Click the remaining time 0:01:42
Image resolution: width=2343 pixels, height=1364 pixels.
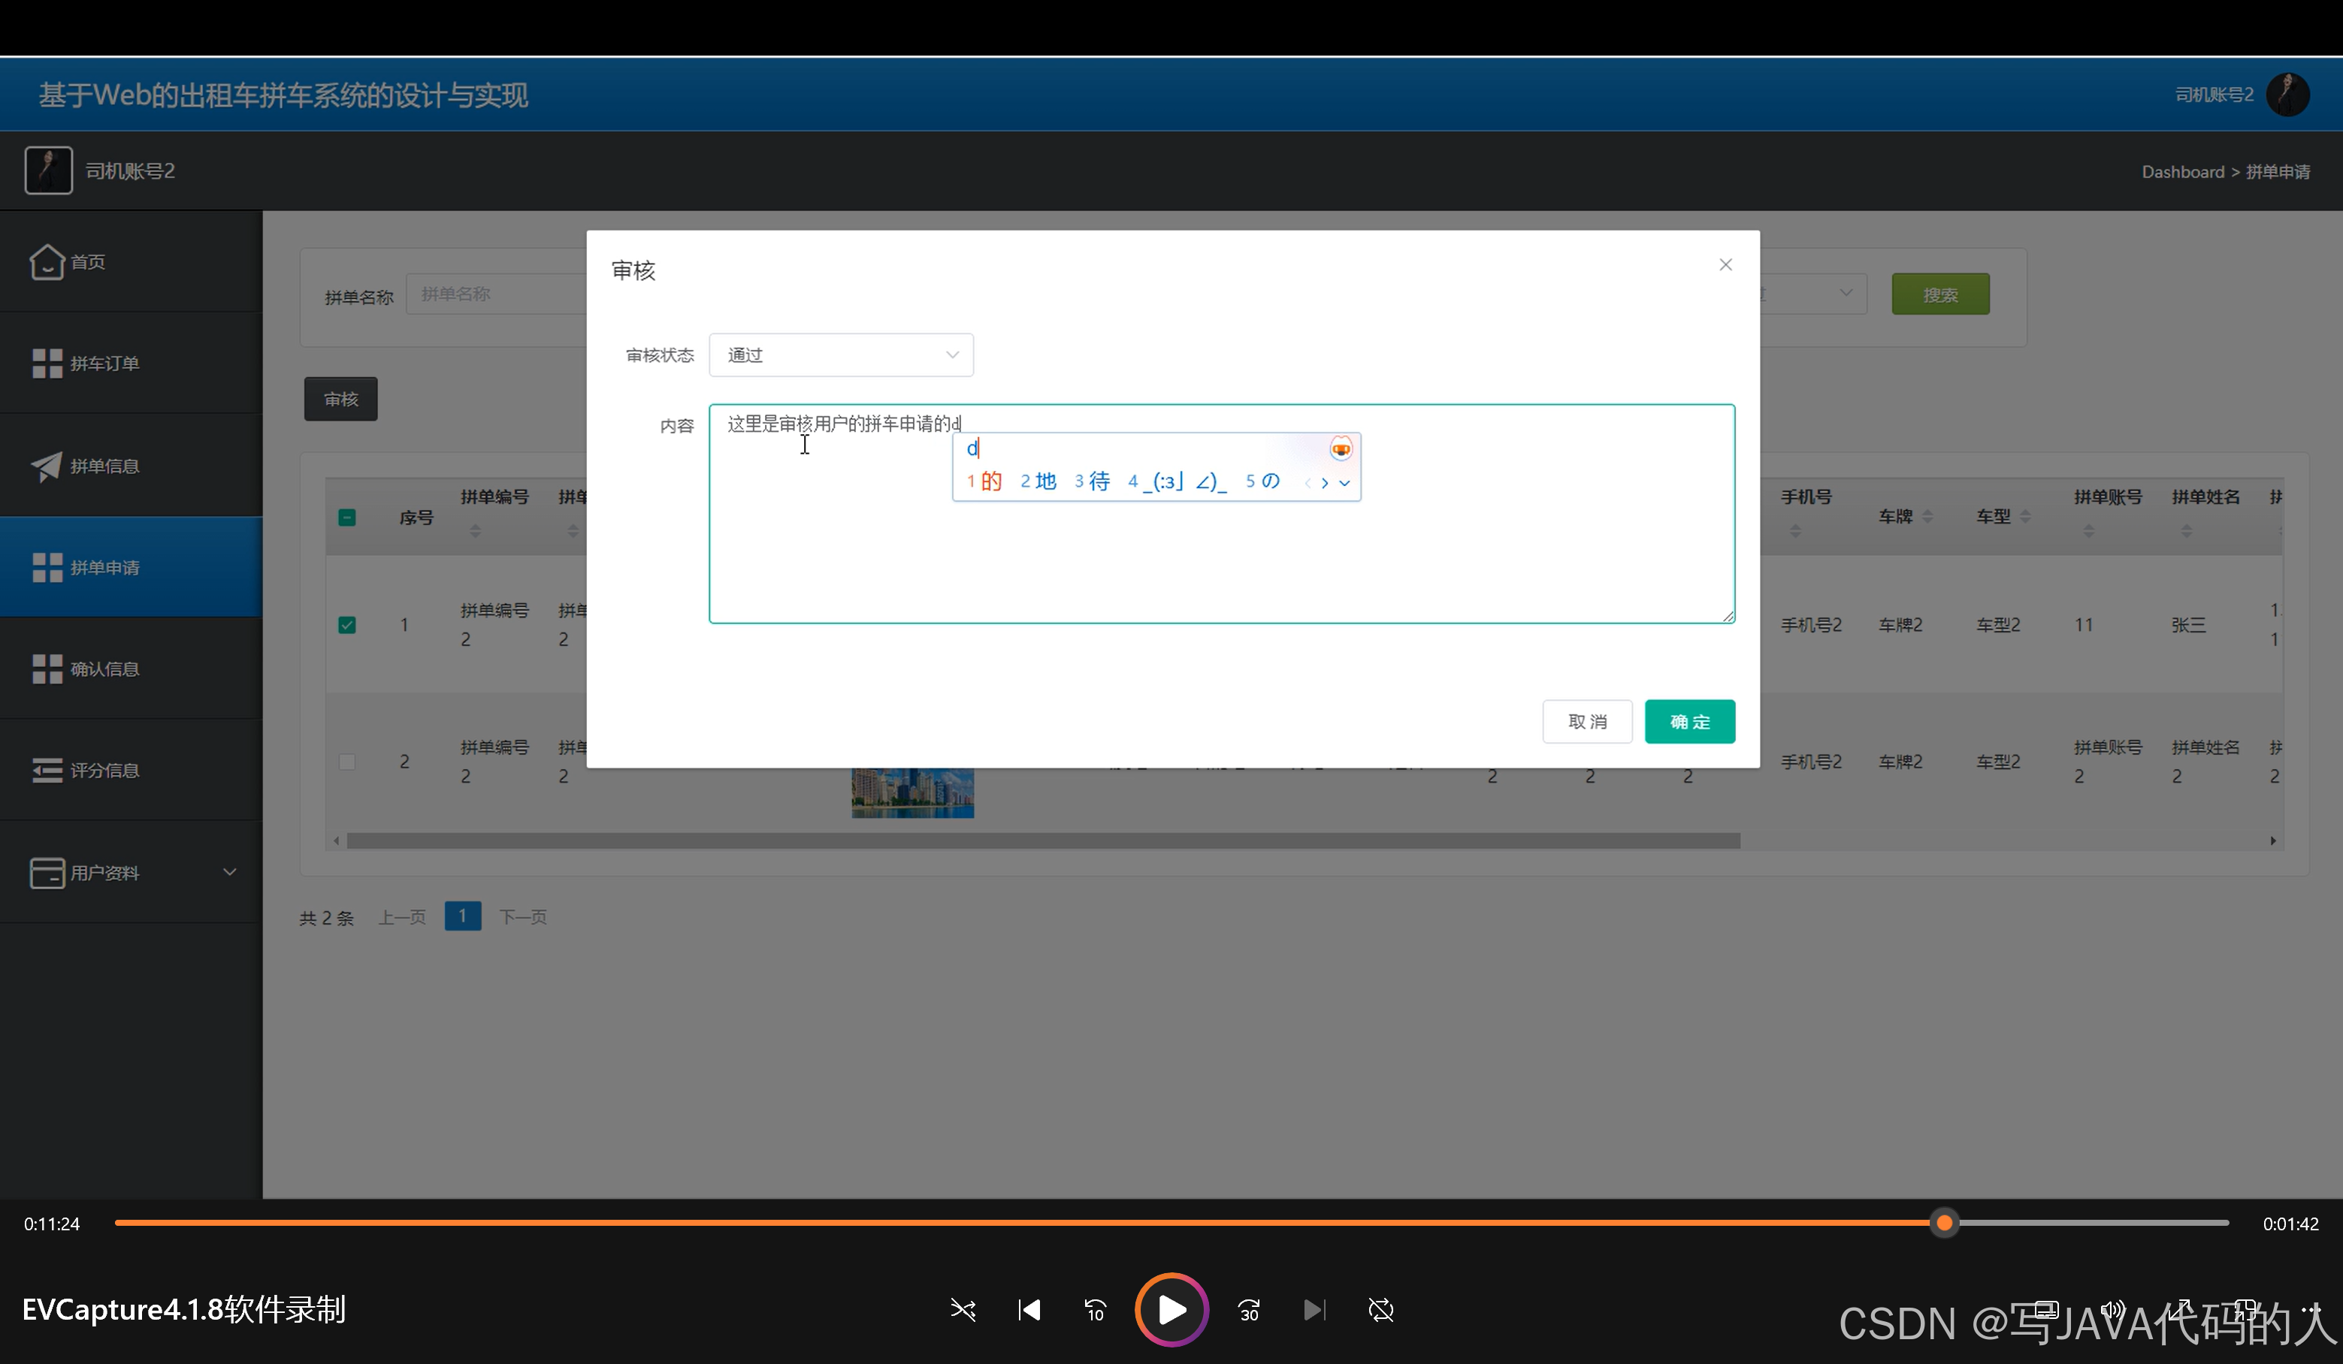pyautogui.click(x=2291, y=1224)
